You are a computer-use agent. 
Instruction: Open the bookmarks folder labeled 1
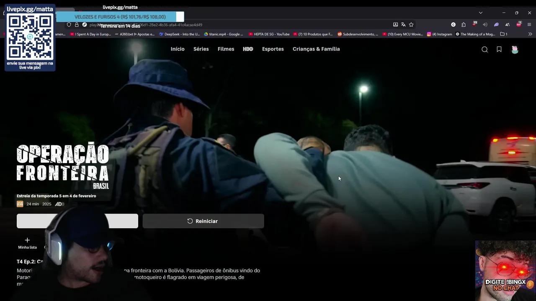504,34
